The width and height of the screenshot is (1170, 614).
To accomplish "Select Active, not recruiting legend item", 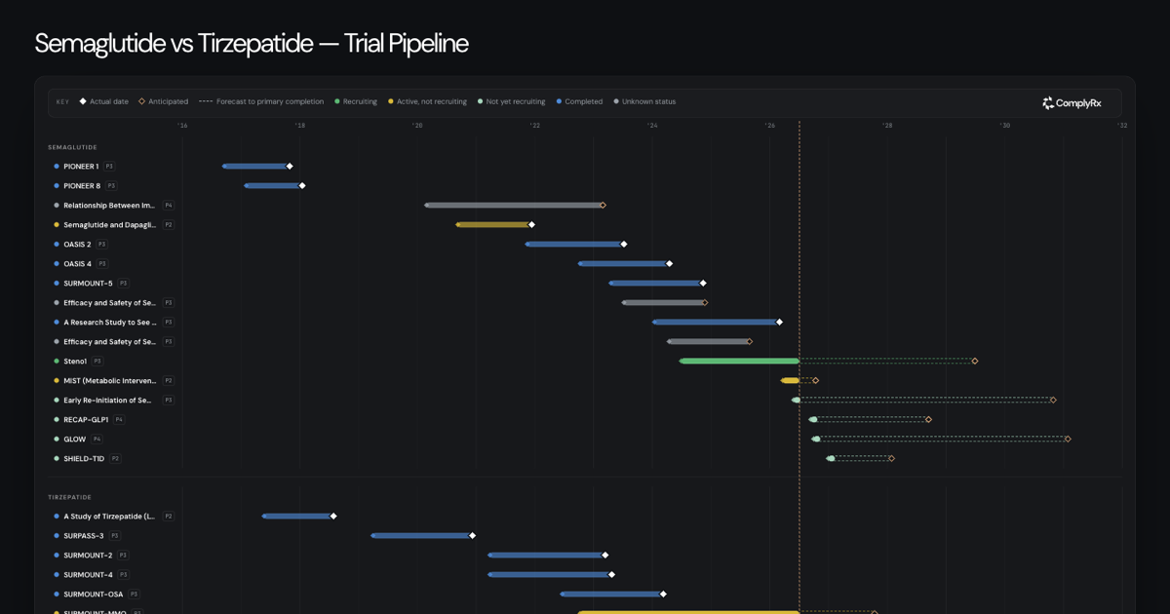I will [x=427, y=101].
